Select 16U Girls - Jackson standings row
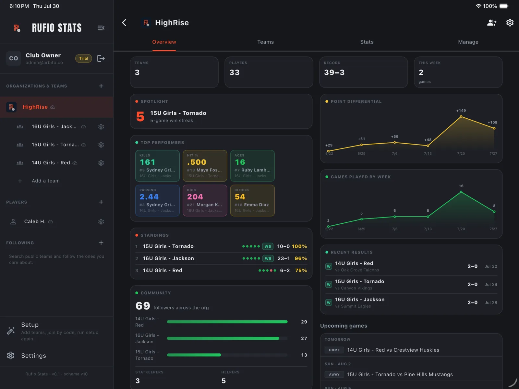Screen dimensions: 519x389 (221, 258)
